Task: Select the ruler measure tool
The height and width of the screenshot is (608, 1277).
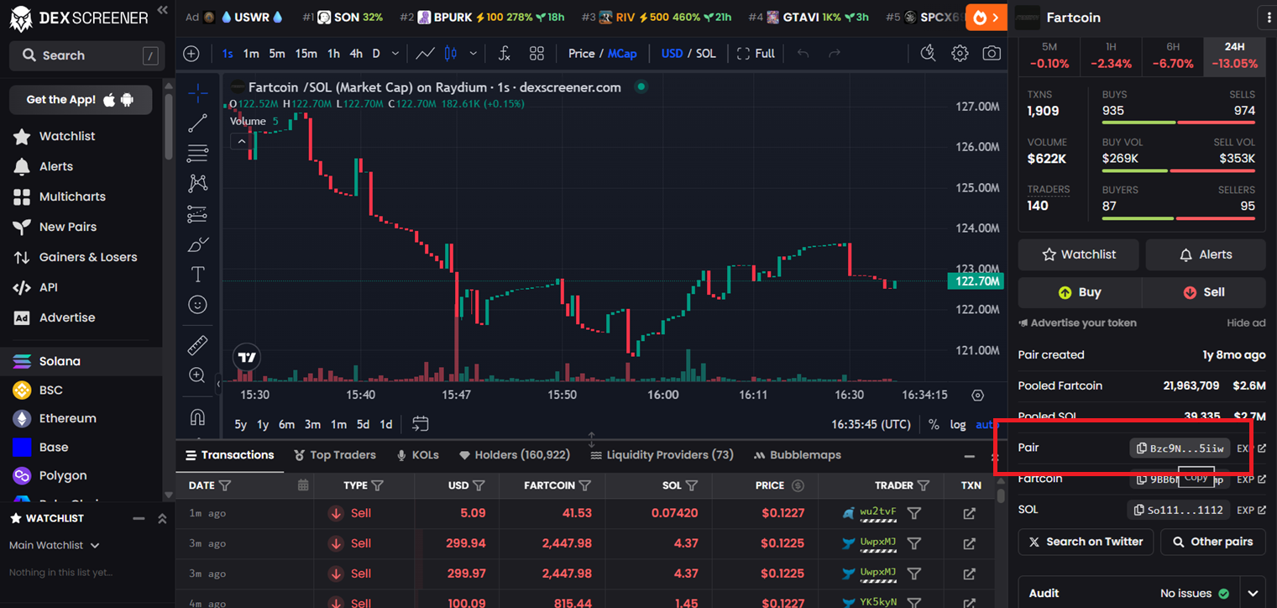Action: pos(198,345)
